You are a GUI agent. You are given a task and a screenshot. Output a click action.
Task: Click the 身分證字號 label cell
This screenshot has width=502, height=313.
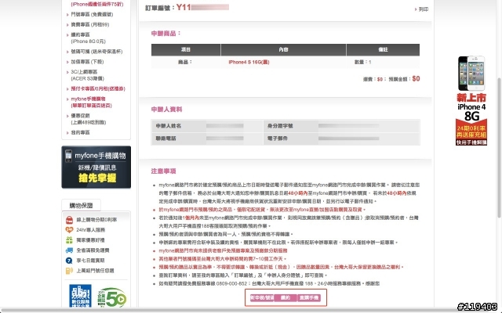pos(289,126)
